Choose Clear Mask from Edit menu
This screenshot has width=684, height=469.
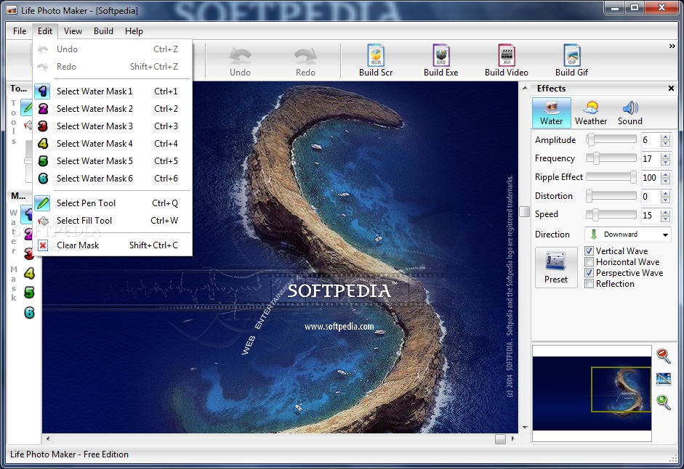(x=113, y=245)
